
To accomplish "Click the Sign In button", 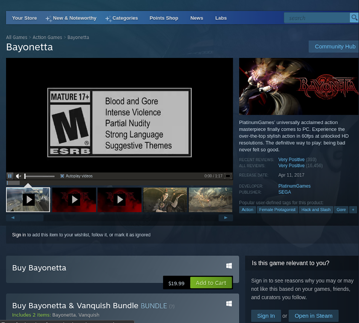I will [266, 316].
